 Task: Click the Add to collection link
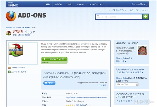tap(18, 68)
